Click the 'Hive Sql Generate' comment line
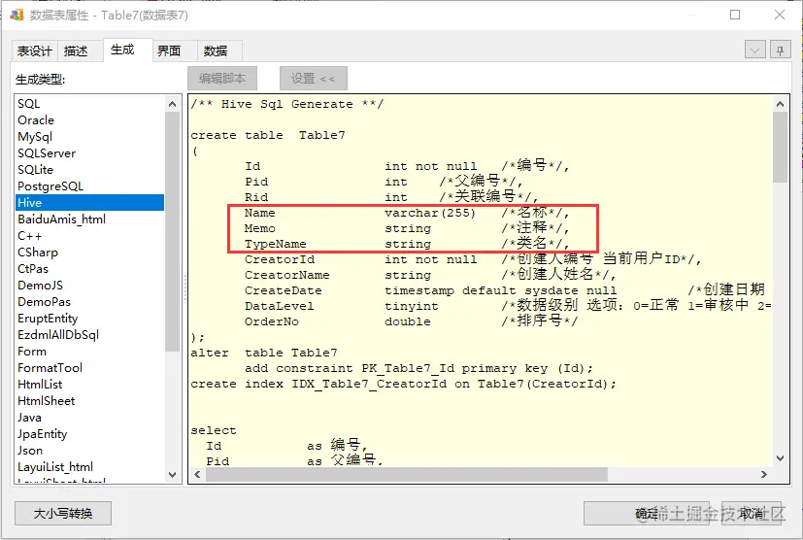Screen dimensions: 803x540 coord(286,104)
